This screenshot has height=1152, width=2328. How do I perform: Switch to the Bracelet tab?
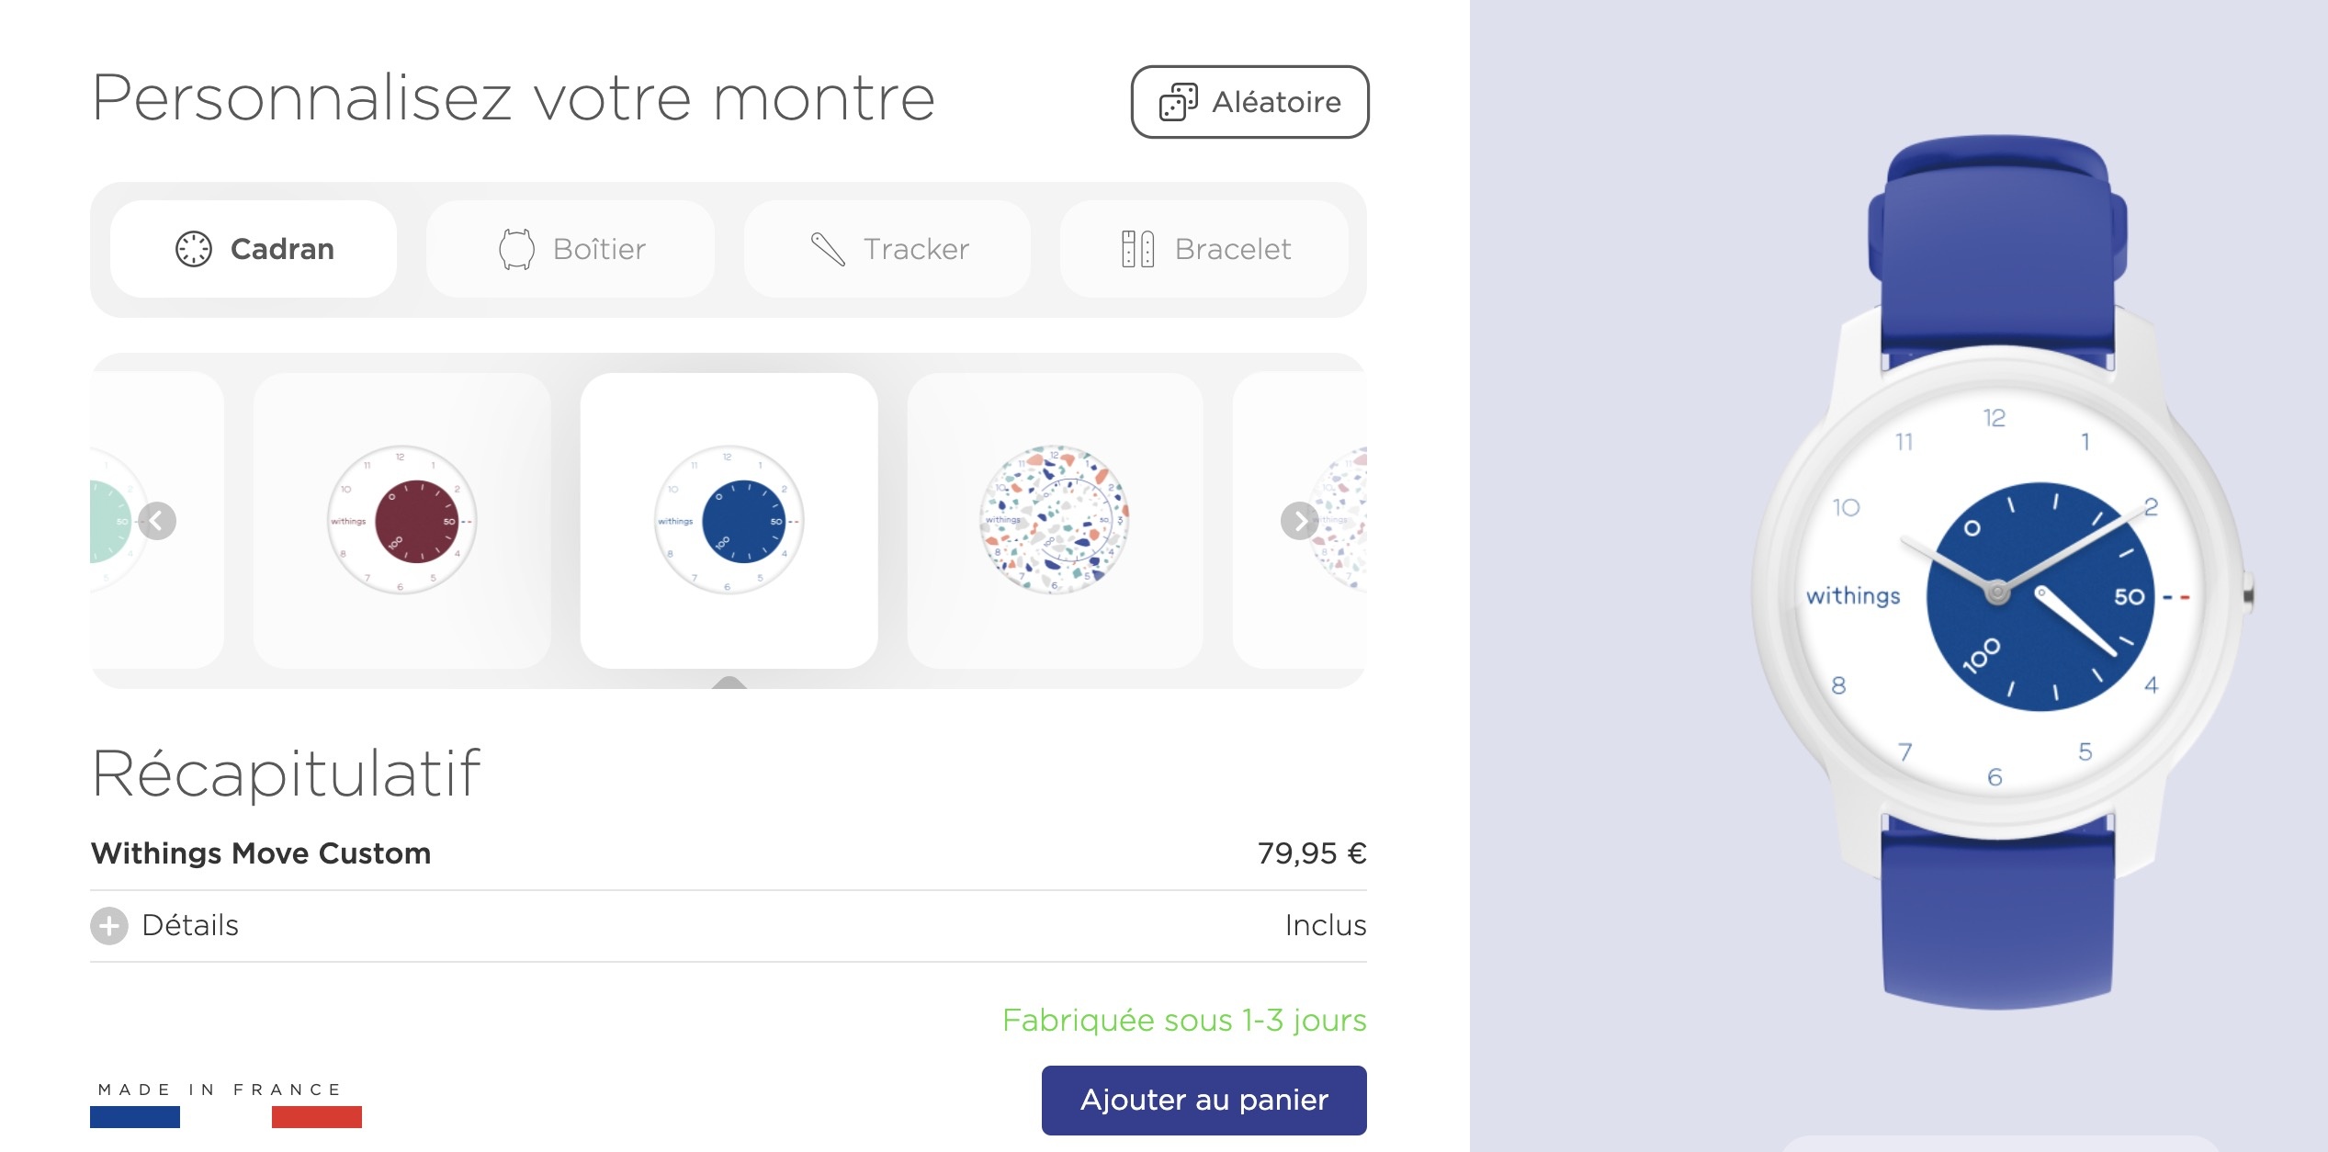[x=1204, y=249]
